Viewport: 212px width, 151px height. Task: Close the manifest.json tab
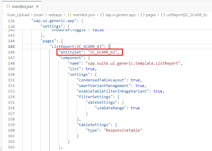click(38, 6)
